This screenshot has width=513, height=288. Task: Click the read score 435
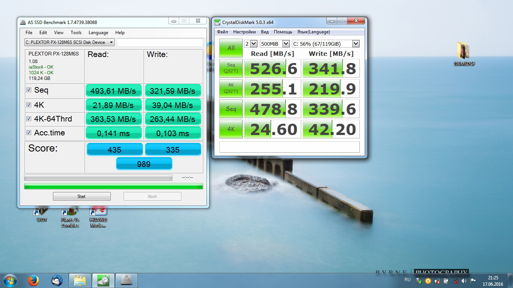pos(115,149)
